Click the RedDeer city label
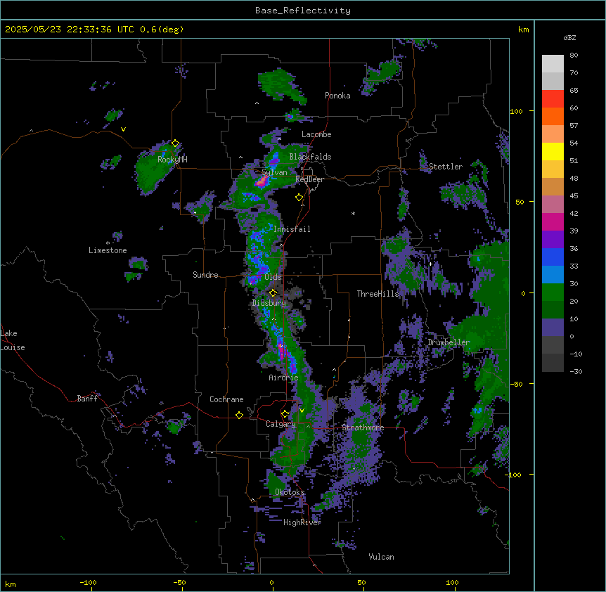The image size is (606, 592). tap(309, 179)
